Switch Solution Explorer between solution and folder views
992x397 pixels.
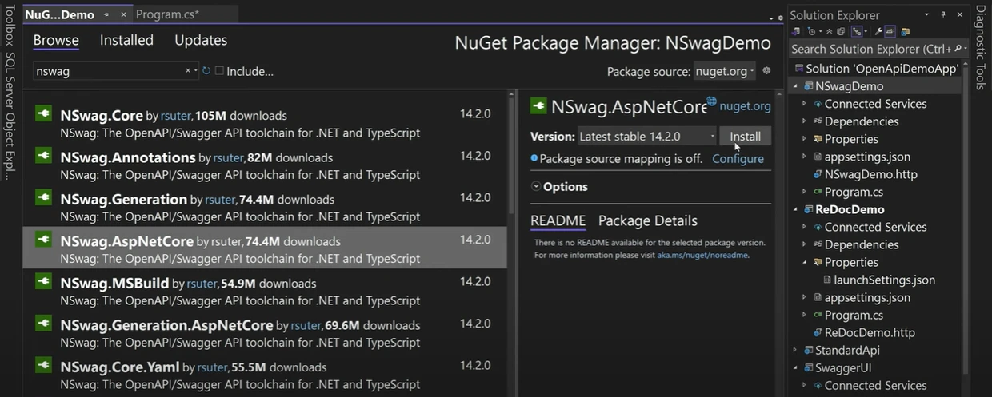[795, 31]
